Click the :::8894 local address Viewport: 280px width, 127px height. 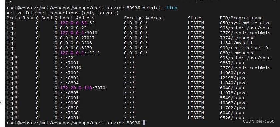[x=69, y=83]
